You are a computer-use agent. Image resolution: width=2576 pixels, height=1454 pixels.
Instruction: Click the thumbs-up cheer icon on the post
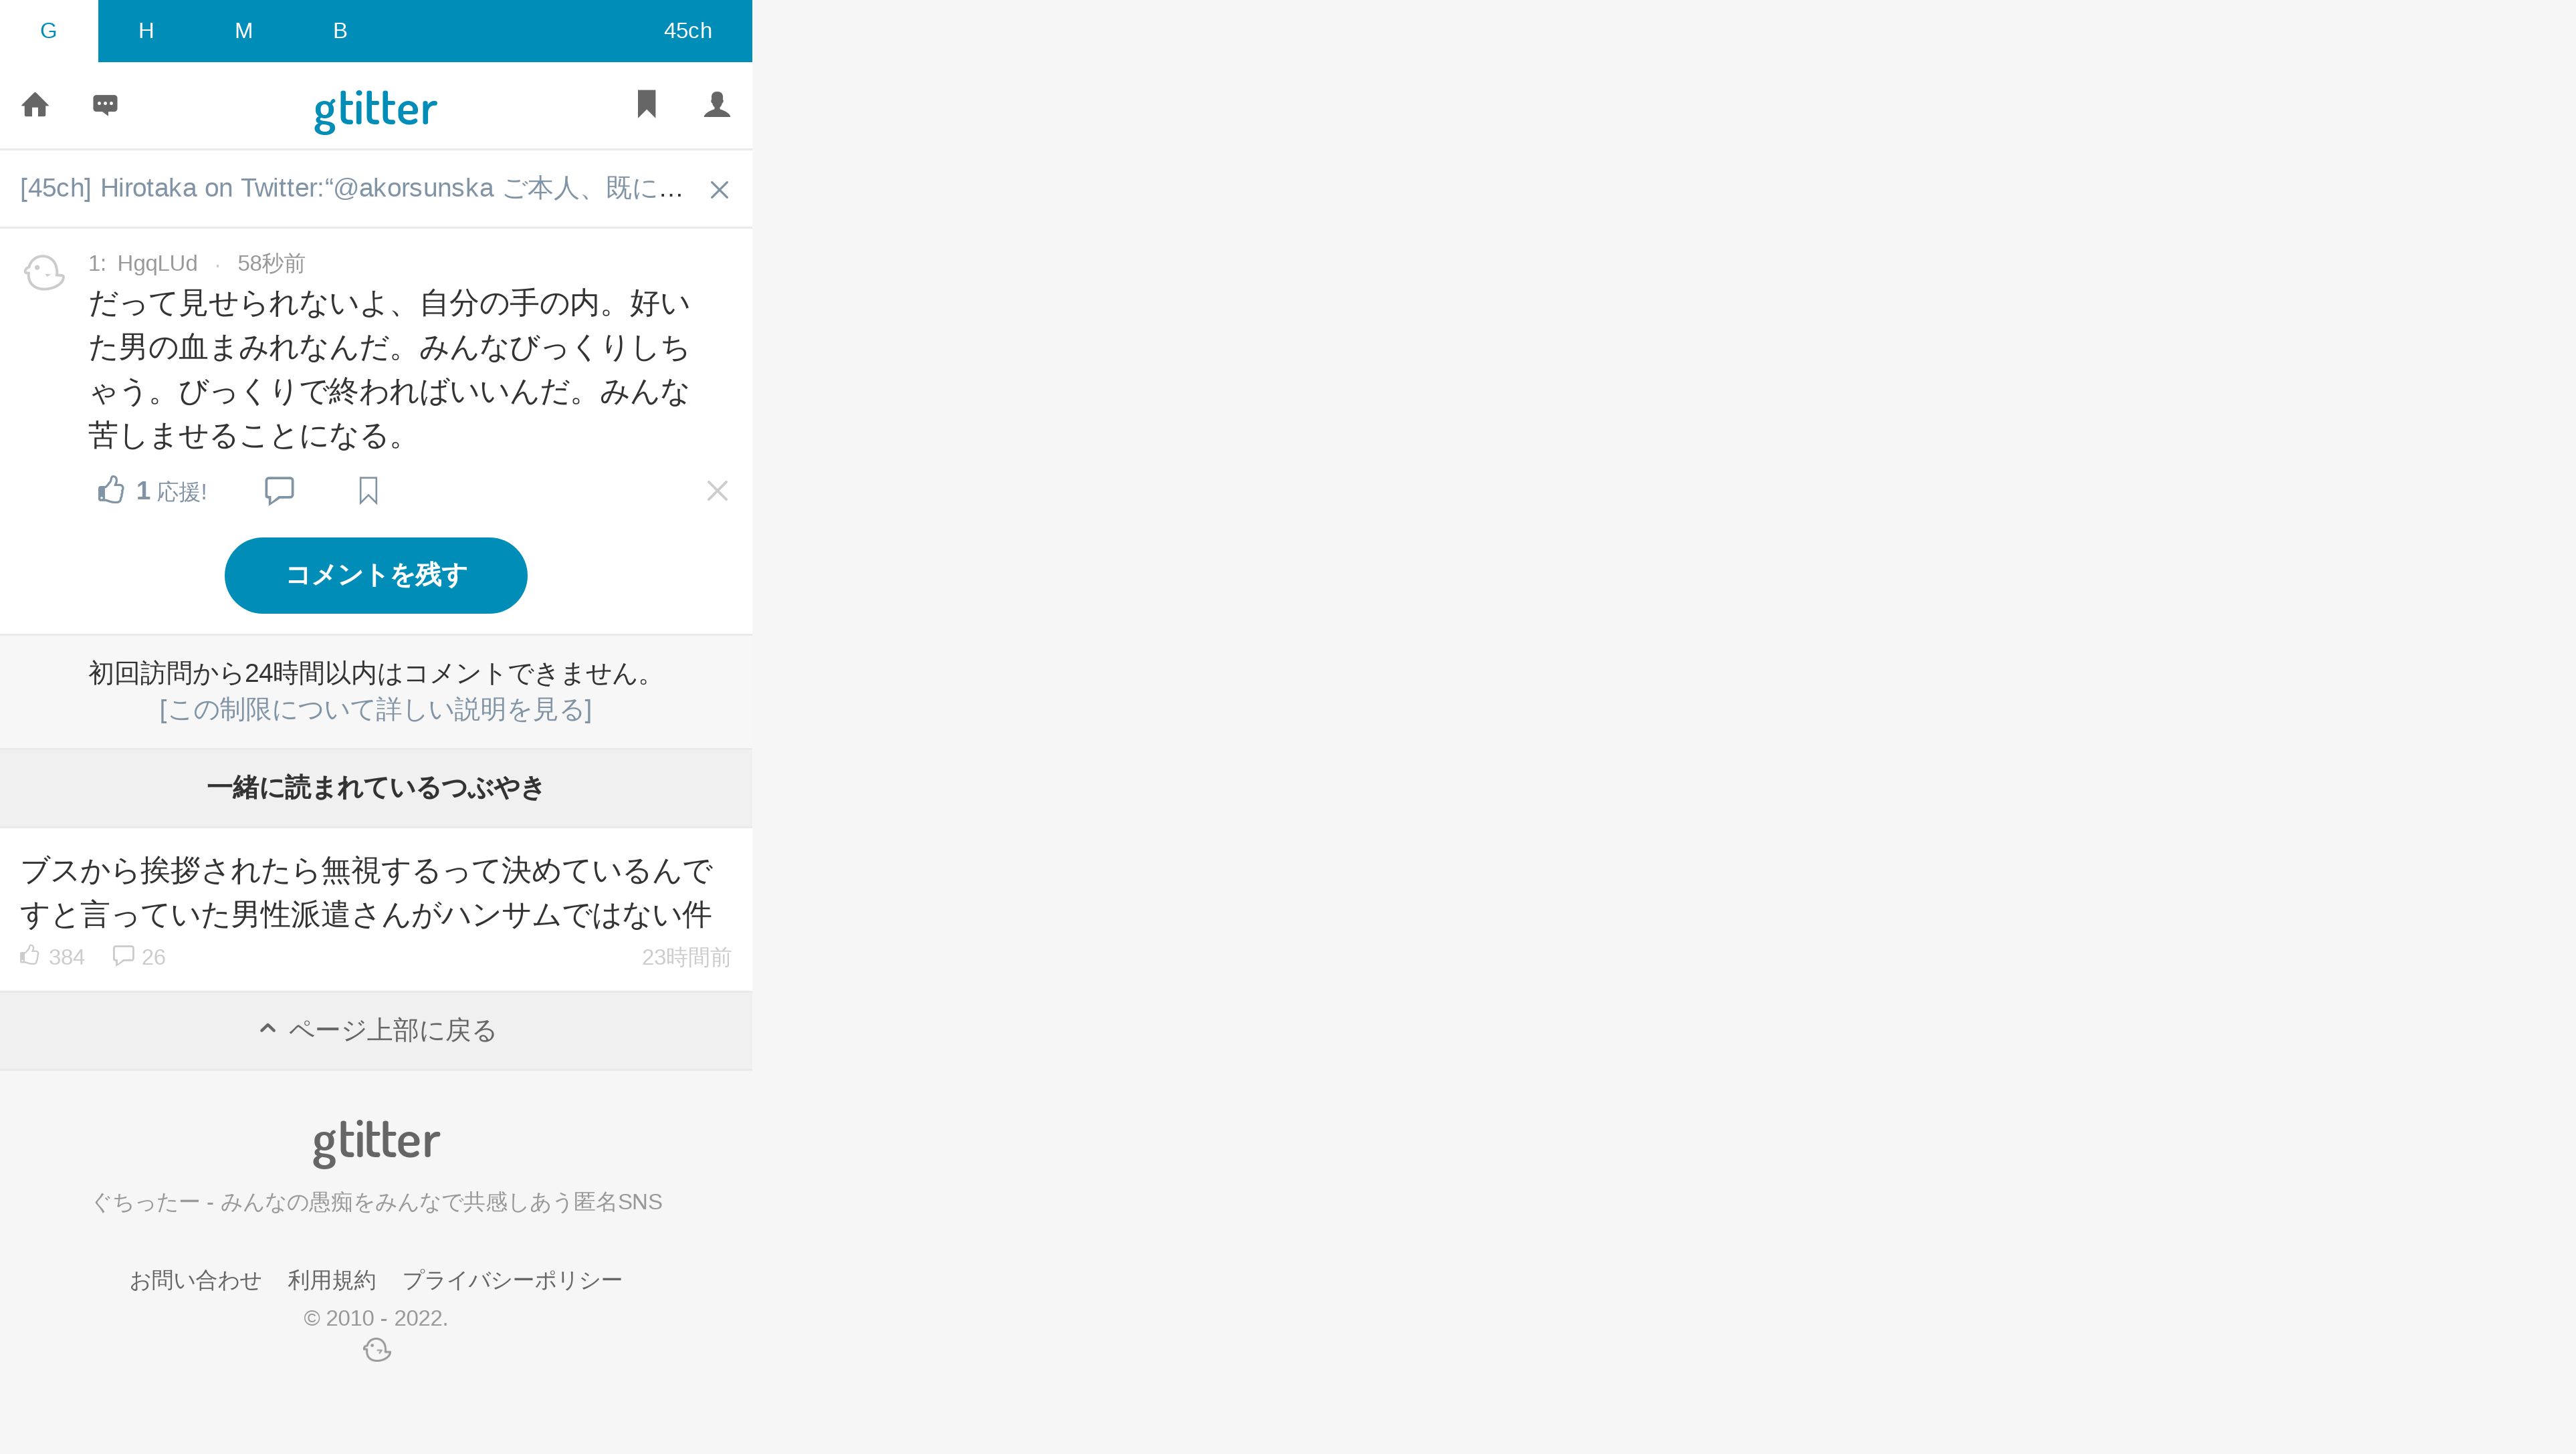pos(111,489)
